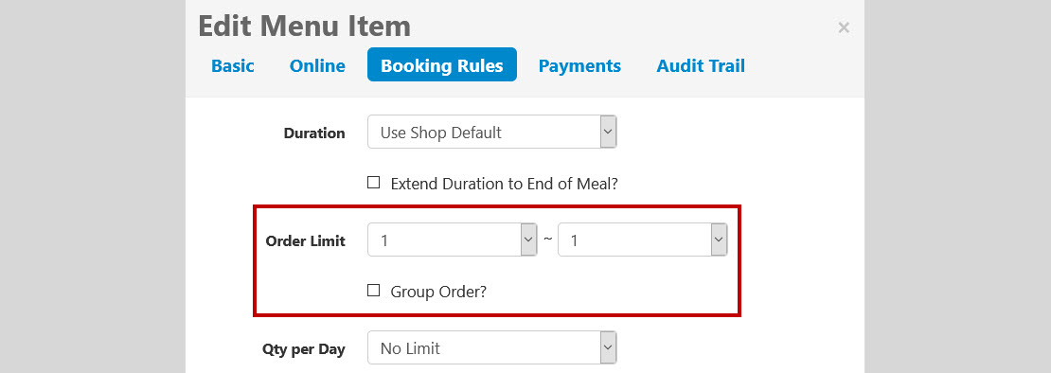Go to the Payments tab
The image size is (1051, 373).
click(579, 65)
